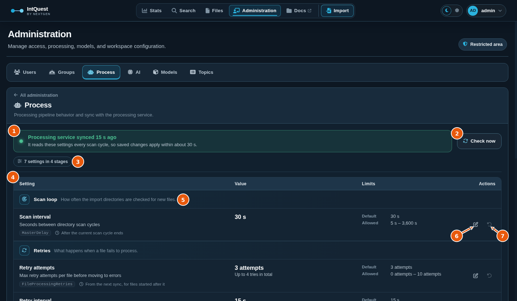Select the Users tab
Viewport: 517px width, 301px height.
[x=25, y=72]
